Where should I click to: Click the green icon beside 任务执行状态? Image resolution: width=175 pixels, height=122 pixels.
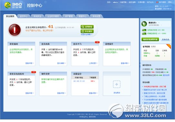click(144, 30)
